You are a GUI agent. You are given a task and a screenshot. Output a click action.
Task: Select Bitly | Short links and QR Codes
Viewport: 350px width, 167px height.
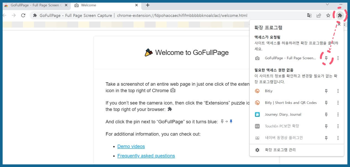pyautogui.click(x=291, y=103)
